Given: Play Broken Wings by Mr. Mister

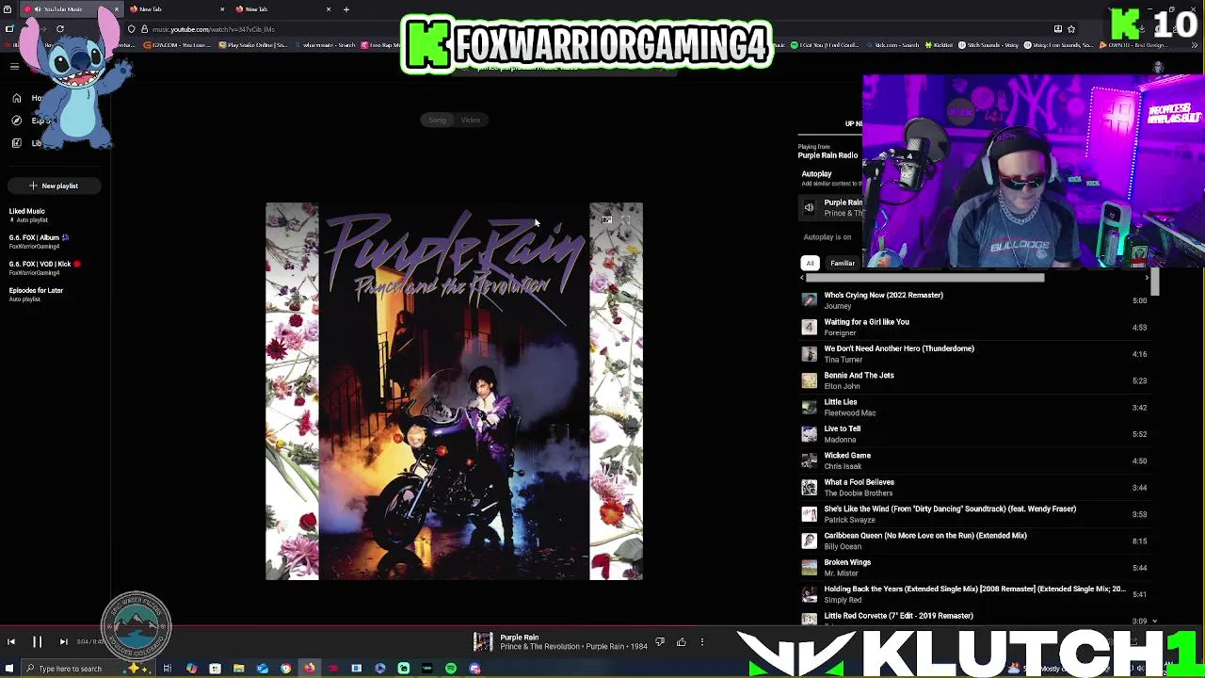Looking at the screenshot, I should tap(973, 567).
